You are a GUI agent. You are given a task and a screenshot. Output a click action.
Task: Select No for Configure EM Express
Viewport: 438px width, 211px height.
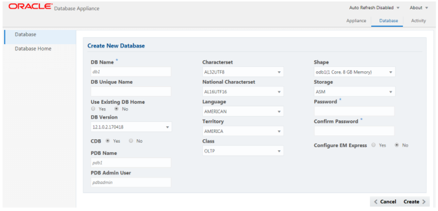tap(397, 146)
